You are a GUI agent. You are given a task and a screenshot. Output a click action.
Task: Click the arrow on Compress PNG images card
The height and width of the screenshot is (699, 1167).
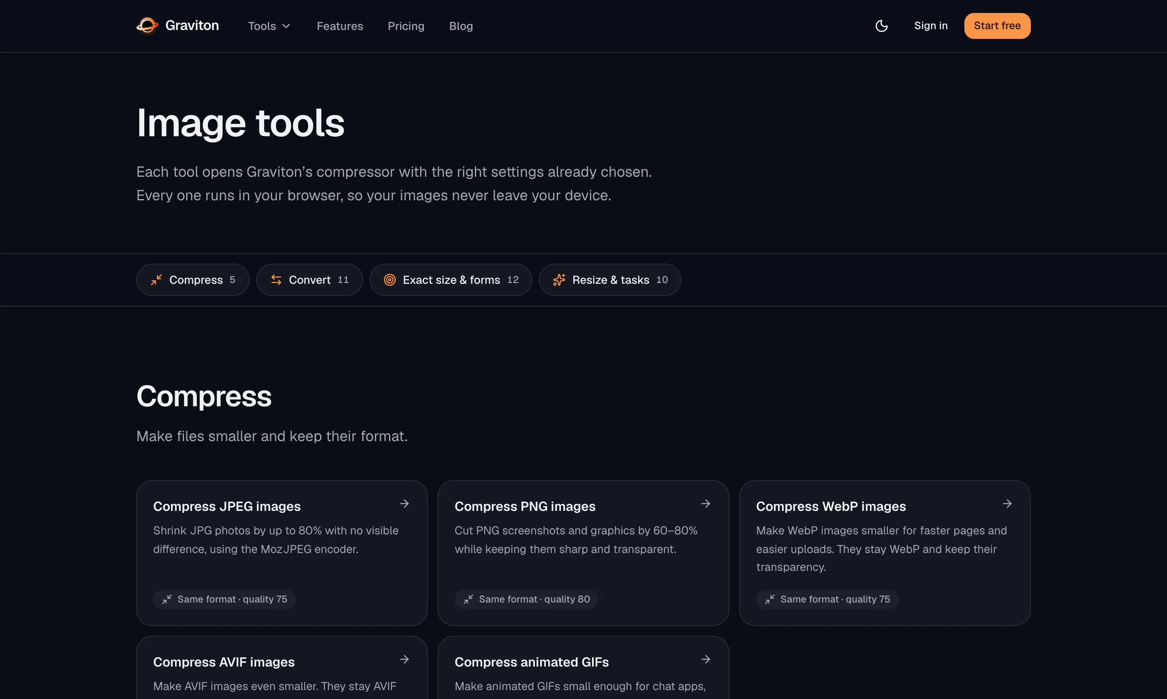click(705, 504)
